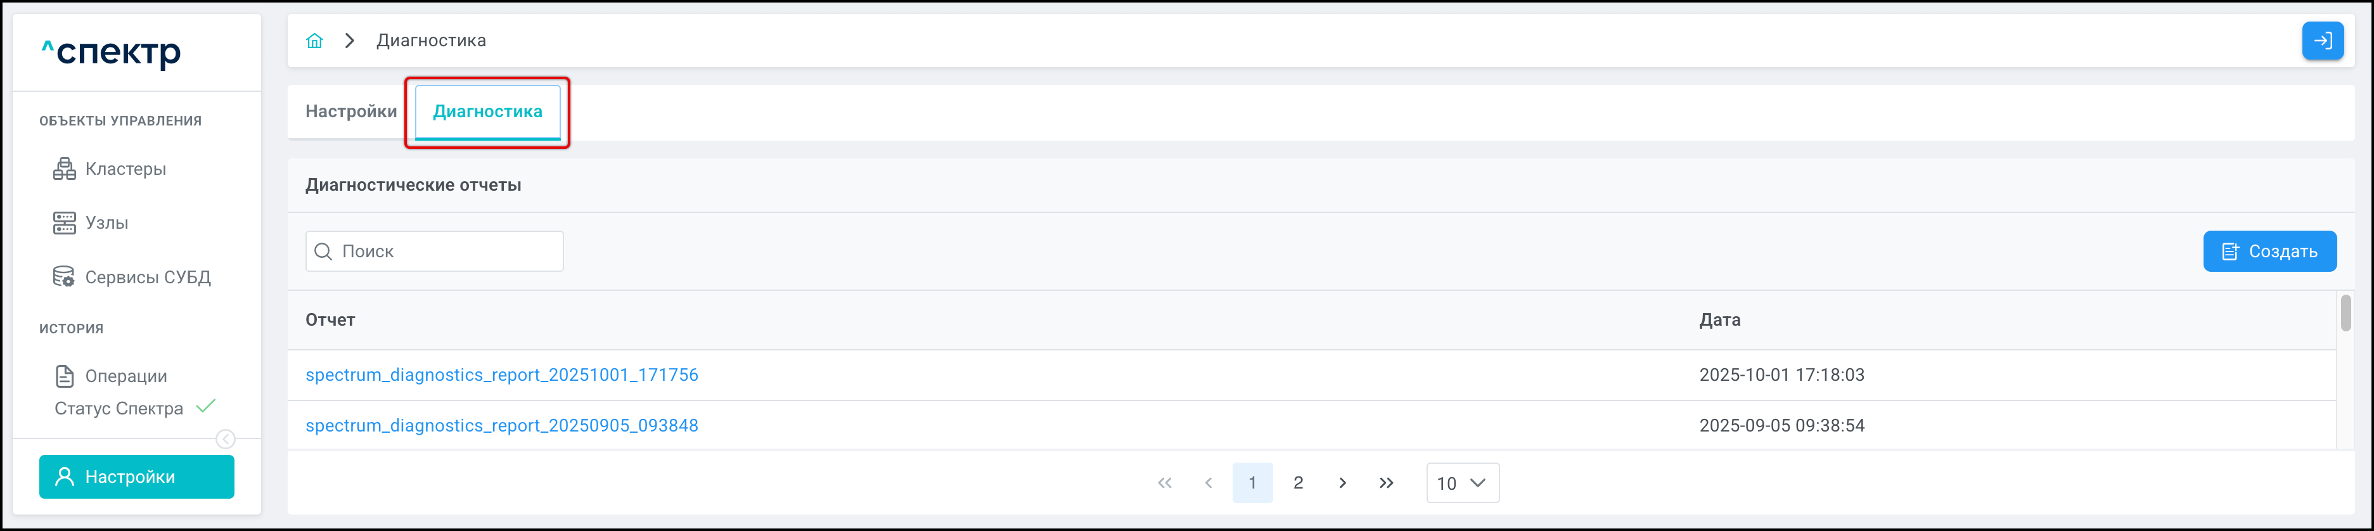Jump to the last page arrow
This screenshot has height=531, width=2374.
1386,483
